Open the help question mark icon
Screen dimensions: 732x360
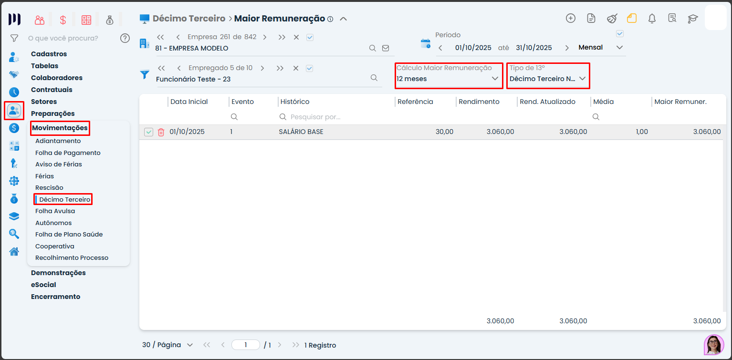pyautogui.click(x=125, y=38)
